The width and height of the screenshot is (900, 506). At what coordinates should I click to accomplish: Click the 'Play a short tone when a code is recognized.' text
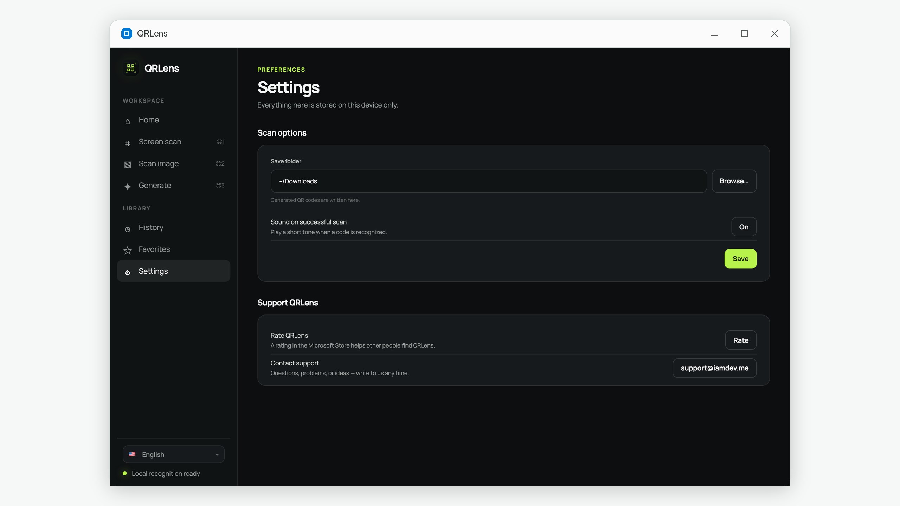tap(328, 232)
